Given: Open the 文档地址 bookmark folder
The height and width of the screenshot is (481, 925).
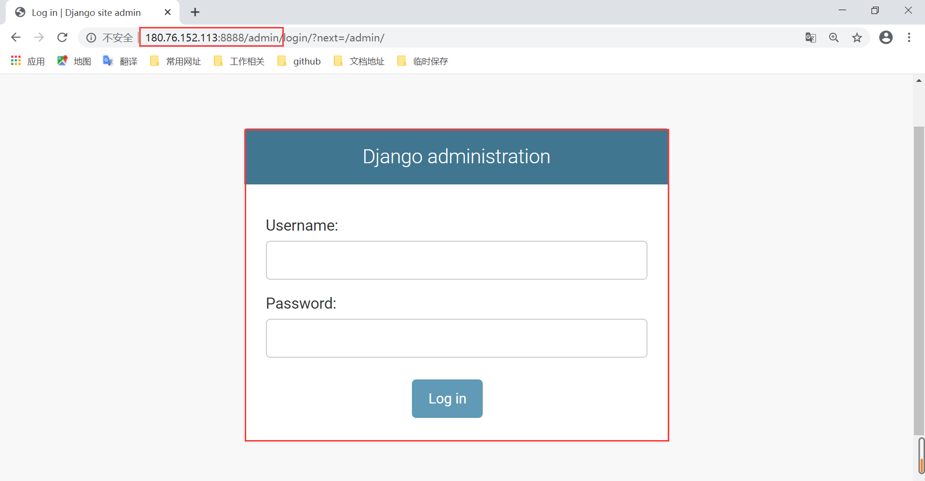Looking at the screenshot, I should coord(359,61).
